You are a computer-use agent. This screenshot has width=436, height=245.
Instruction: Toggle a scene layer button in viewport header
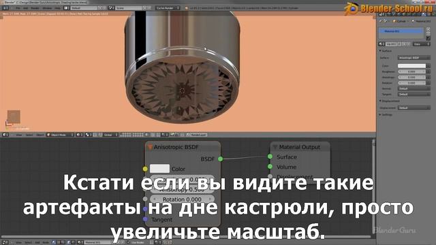coord(125,135)
